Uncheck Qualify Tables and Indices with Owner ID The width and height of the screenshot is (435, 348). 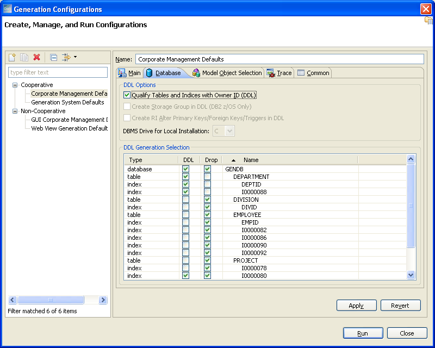pos(127,94)
